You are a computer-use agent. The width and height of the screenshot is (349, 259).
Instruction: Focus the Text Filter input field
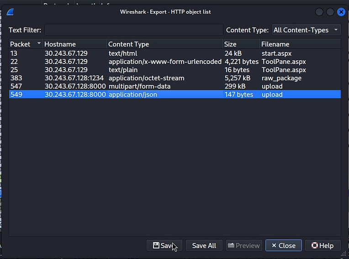(134, 30)
